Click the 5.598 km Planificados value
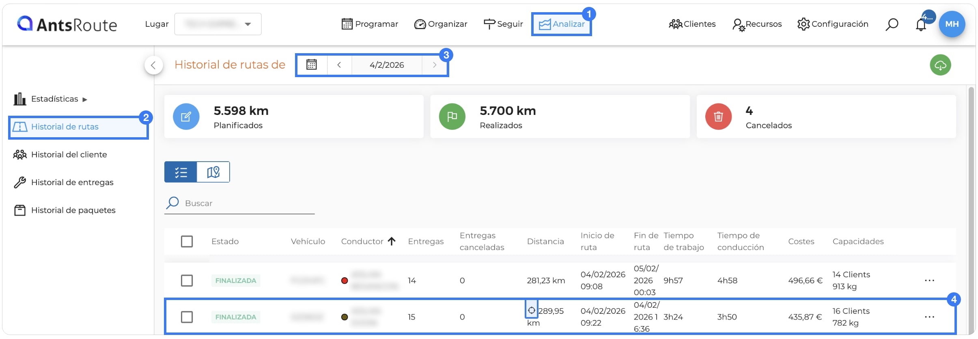The height and width of the screenshot is (339, 978). pos(241,111)
